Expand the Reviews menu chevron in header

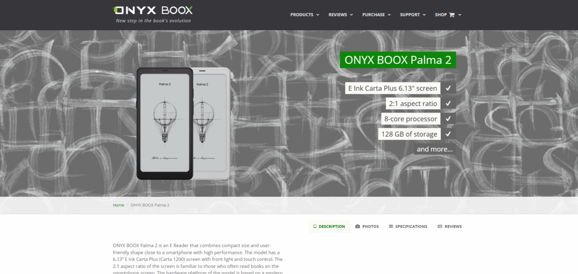point(351,15)
